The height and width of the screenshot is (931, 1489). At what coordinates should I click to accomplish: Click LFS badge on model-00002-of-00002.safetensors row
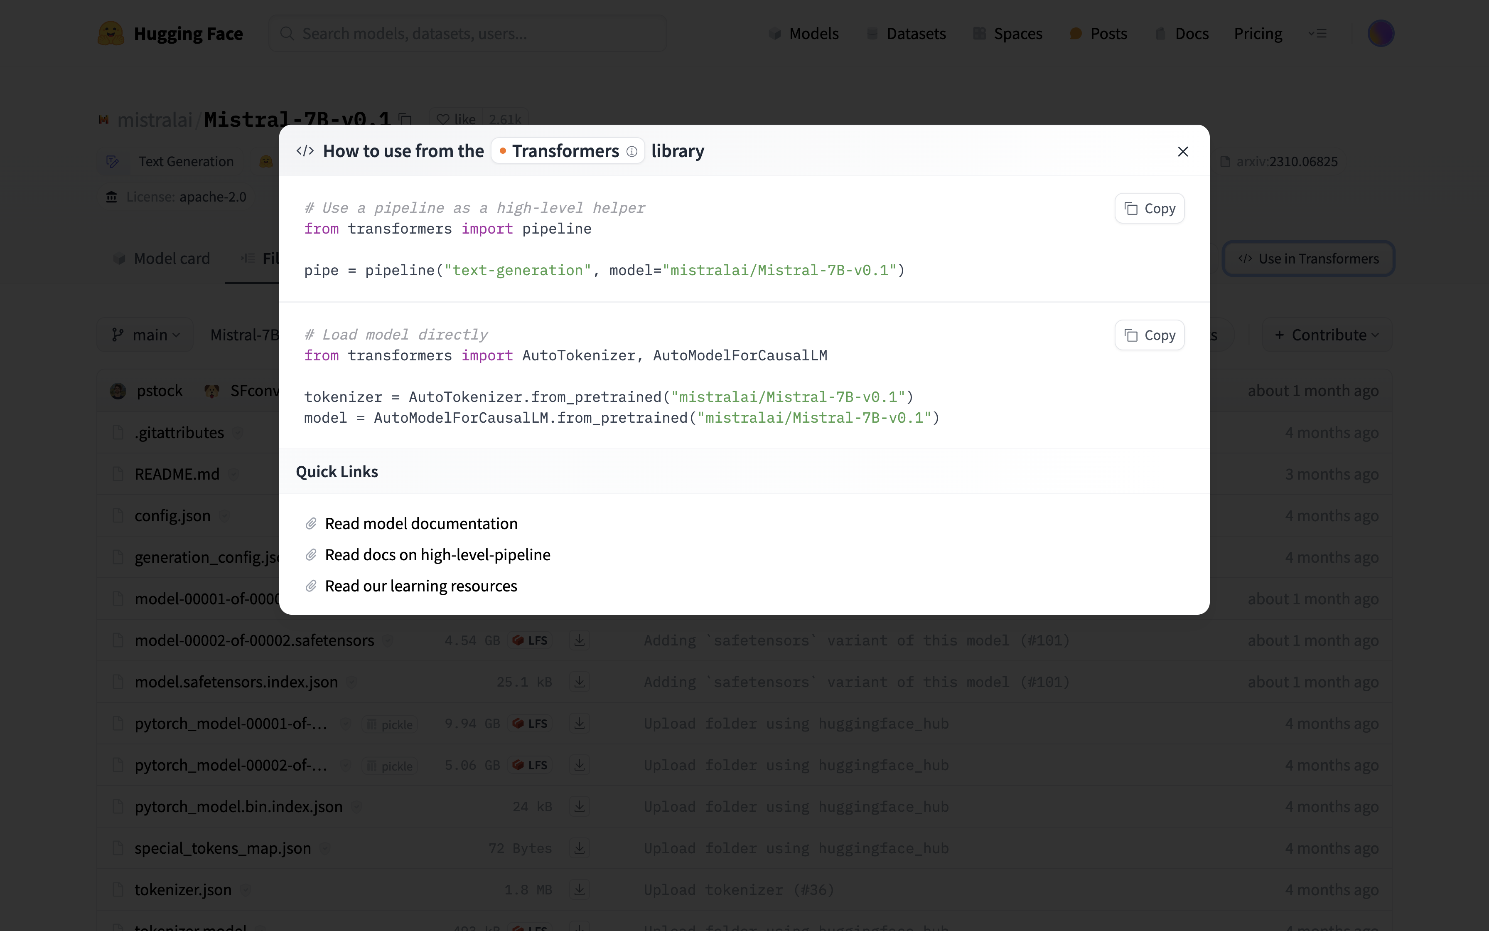tap(531, 640)
